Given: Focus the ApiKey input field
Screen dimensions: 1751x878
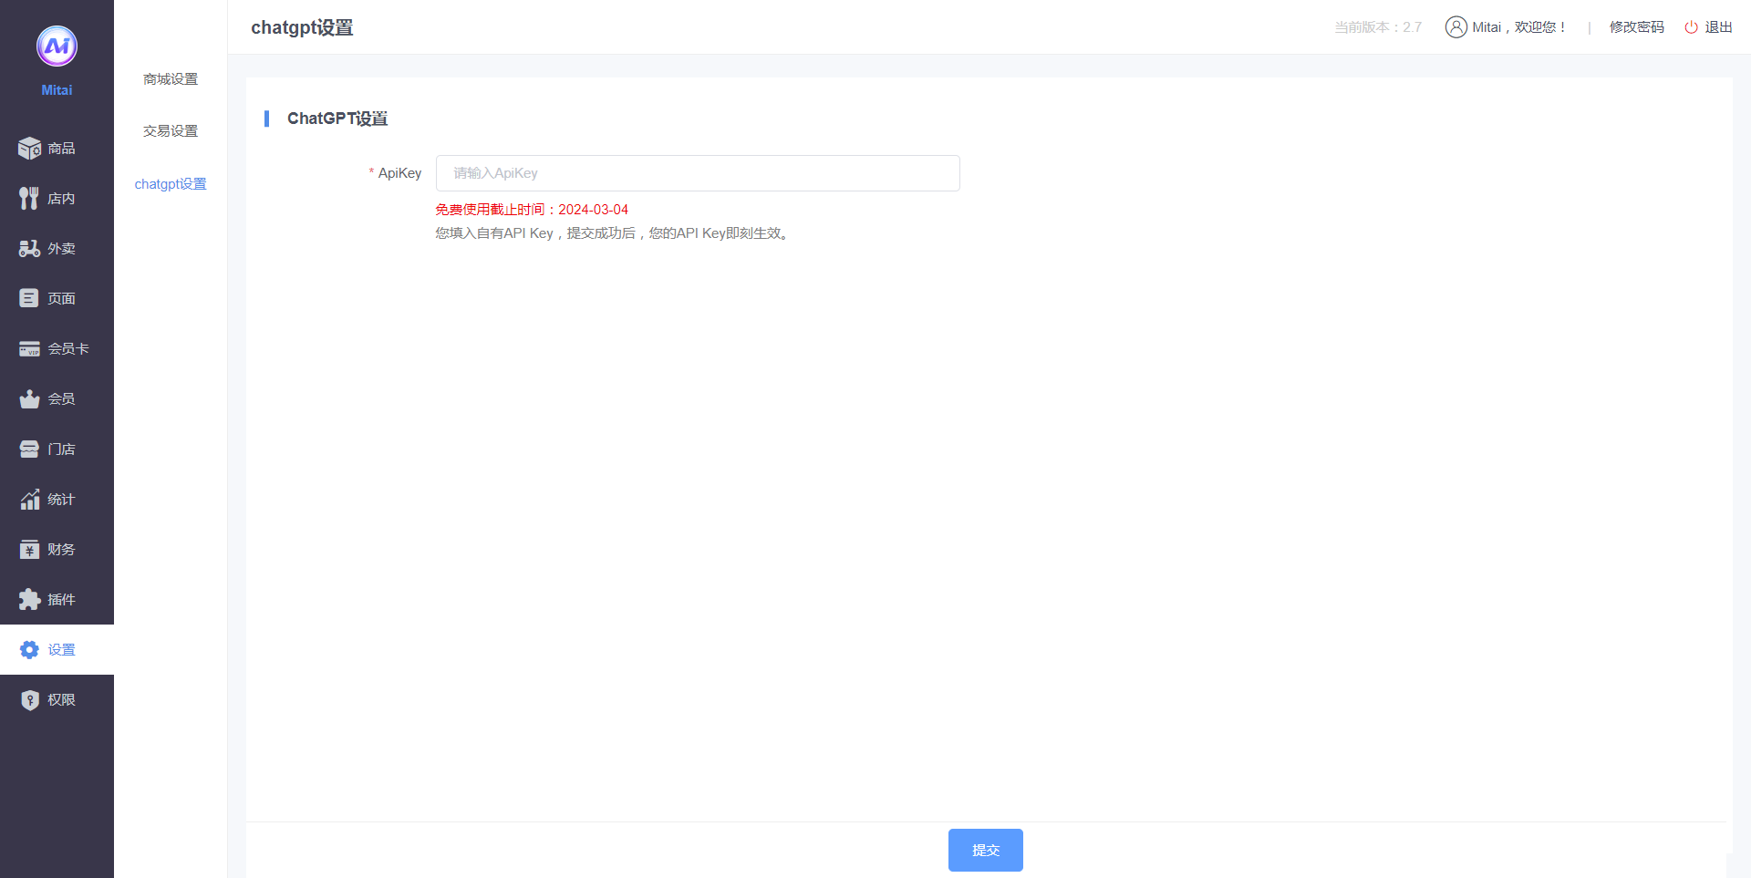Looking at the screenshot, I should point(698,173).
